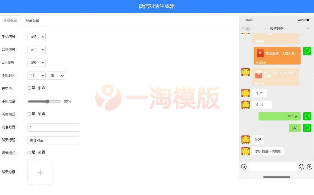Screen dimensions: 314x195
Task: Open the wifi信号 dropdown showing 3格
Action: (37, 63)
